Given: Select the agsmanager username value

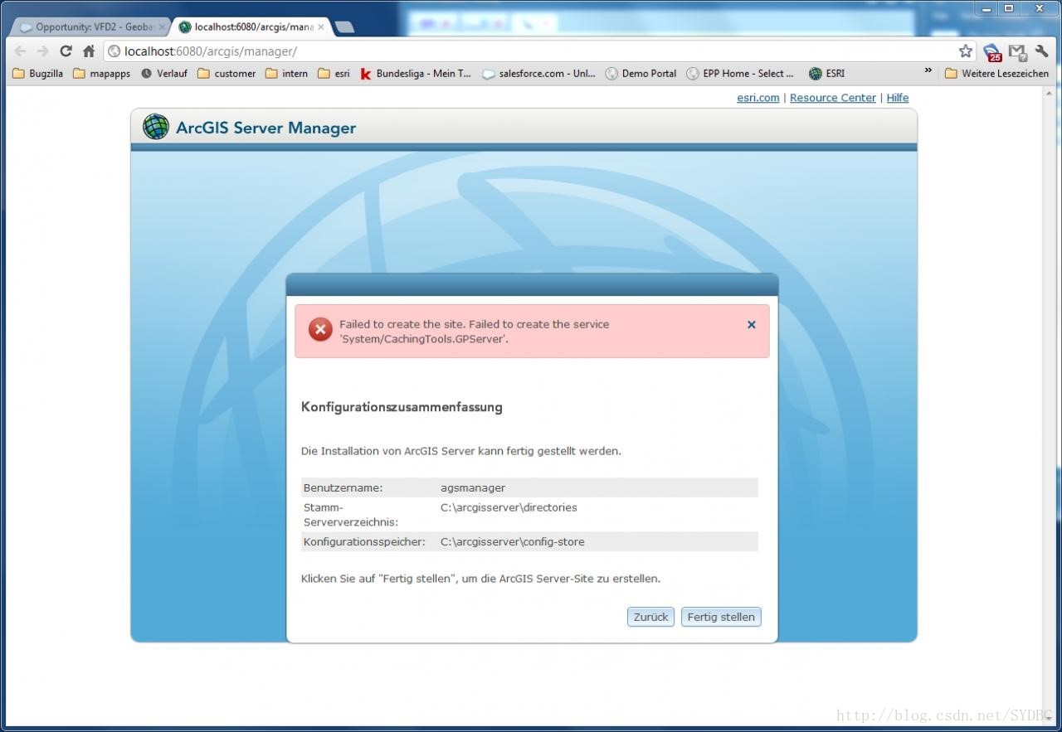Looking at the screenshot, I should [473, 487].
